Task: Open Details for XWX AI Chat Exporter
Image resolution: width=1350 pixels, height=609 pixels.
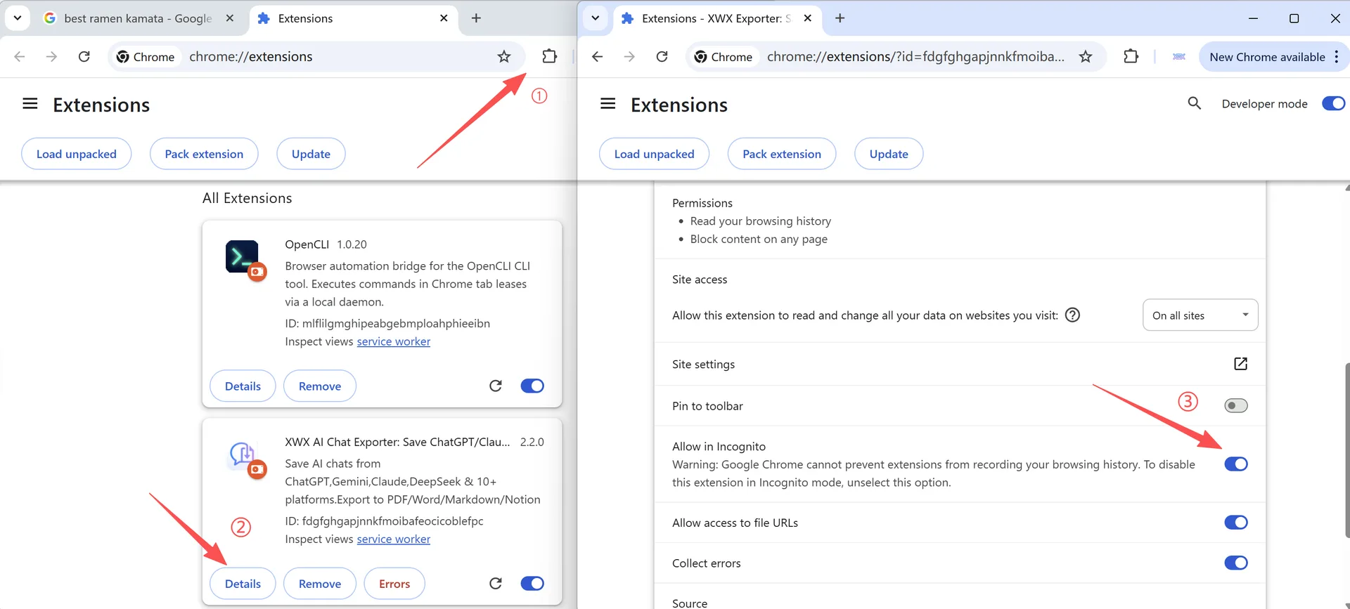Action: (243, 584)
